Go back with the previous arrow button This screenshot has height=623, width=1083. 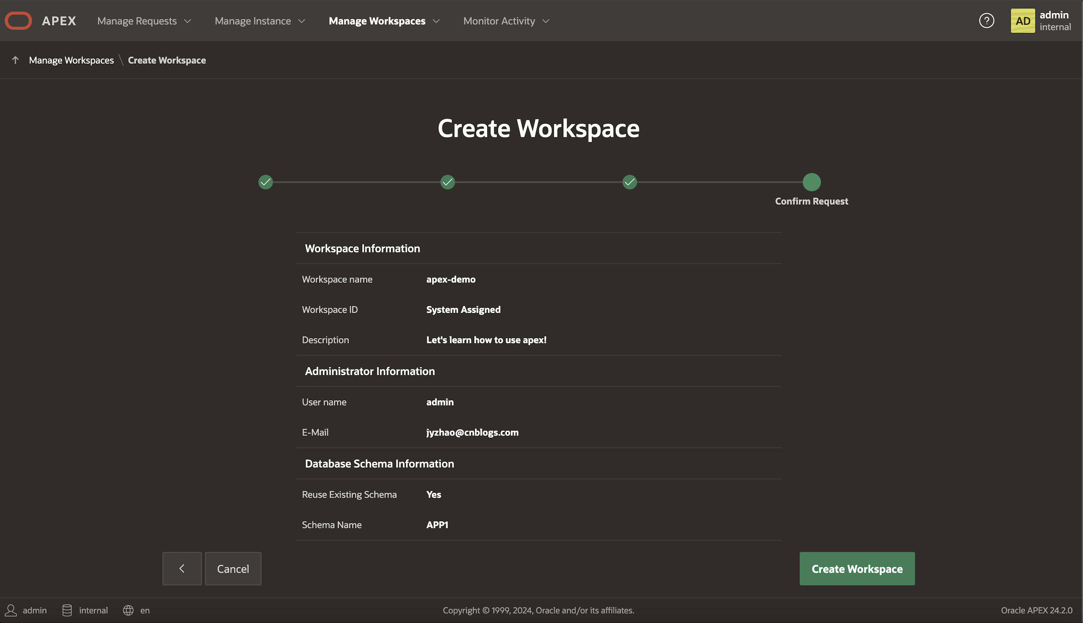click(x=182, y=568)
